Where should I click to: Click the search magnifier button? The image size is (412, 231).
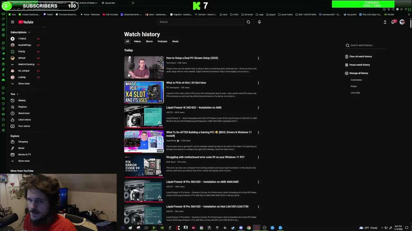[x=248, y=22]
